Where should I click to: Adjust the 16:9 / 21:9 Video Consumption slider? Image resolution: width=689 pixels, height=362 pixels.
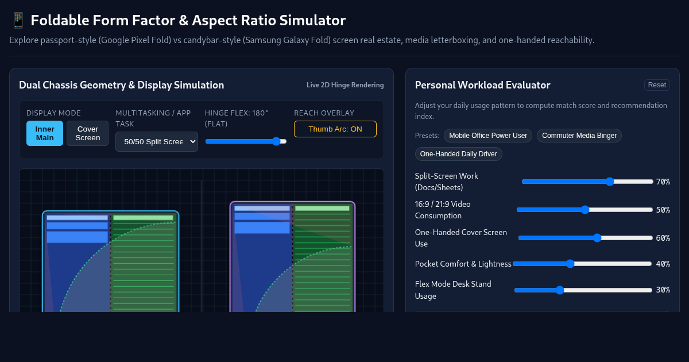click(585, 210)
